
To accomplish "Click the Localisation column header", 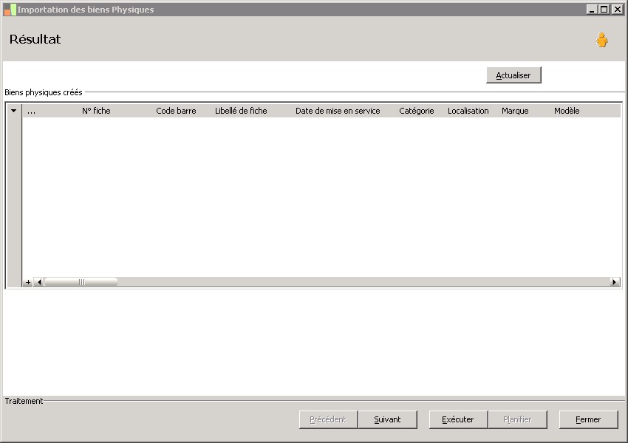I will [468, 111].
